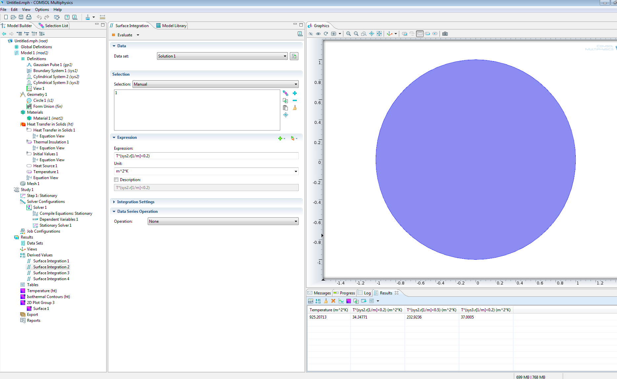
Task: Take a snapshot with the camera icon
Action: tap(445, 34)
